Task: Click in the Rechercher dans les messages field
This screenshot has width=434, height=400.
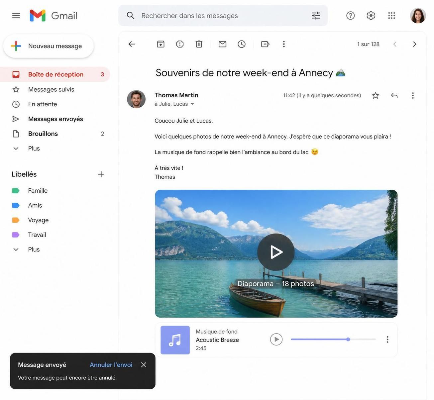Action: [223, 16]
